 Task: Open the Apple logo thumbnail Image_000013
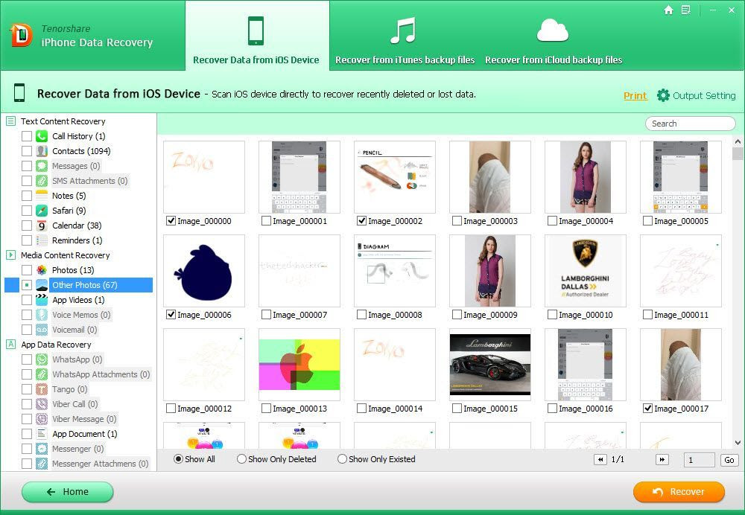pos(299,365)
